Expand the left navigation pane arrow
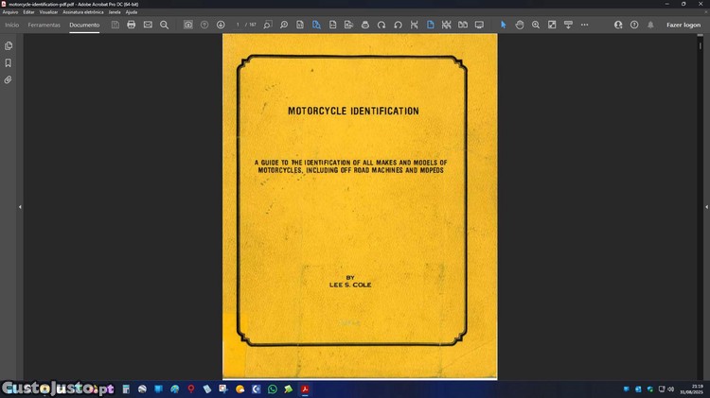Viewport: 710px width, 398px height. coord(20,206)
